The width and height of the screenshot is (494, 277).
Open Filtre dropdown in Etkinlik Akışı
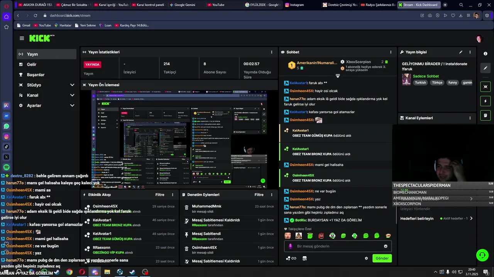[160, 195]
